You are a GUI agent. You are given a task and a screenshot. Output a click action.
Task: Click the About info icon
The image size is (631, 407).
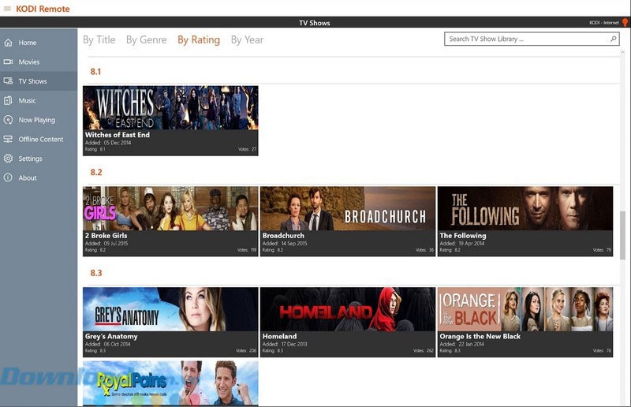point(8,177)
